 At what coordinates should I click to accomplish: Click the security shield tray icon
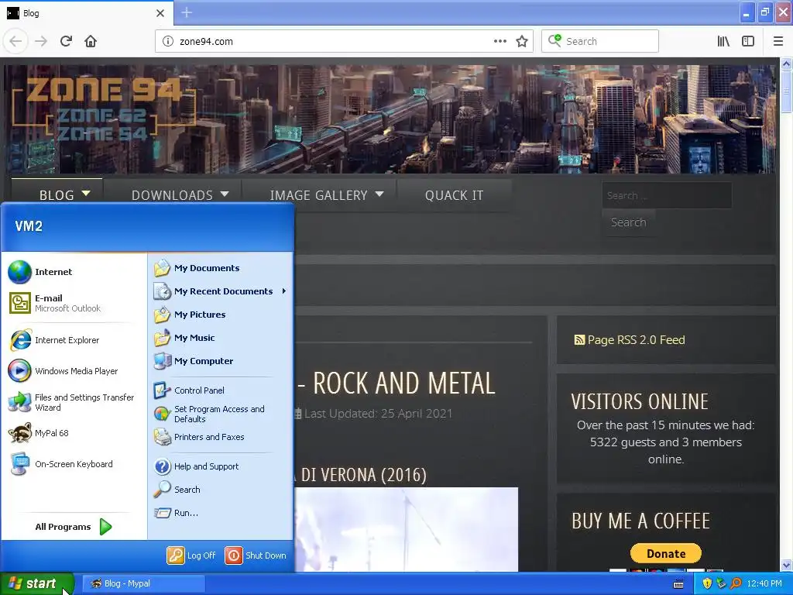707,583
